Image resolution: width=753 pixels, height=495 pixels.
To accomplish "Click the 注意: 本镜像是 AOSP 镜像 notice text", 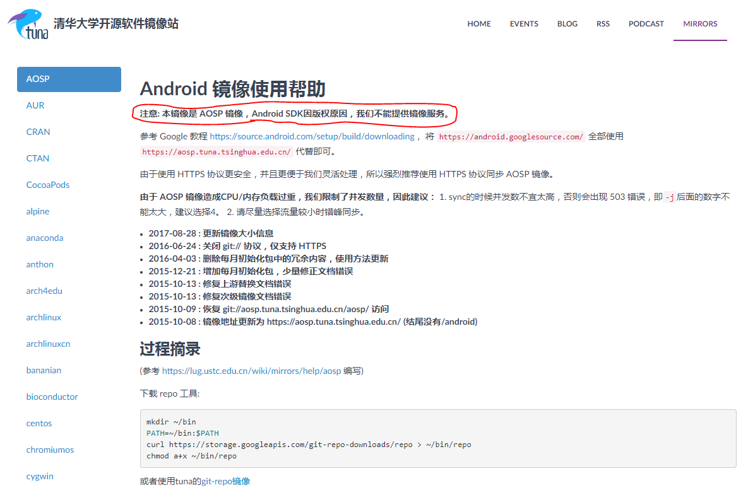I will [296, 114].
